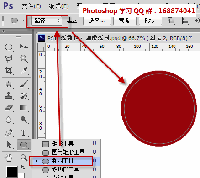
Task: Click the black foreground color swatch
Action: (x=12, y=172)
